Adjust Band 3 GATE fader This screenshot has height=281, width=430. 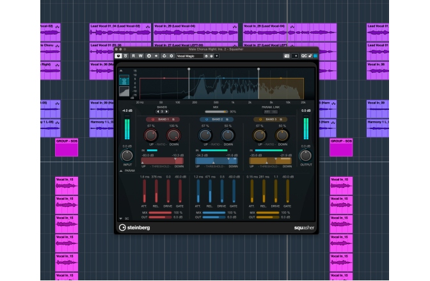287,192
